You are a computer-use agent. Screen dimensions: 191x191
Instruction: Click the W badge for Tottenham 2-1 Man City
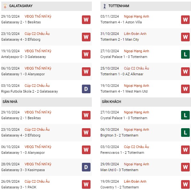(x=185, y=37)
